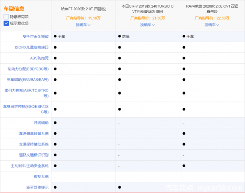Screen dimensions: 245x193
Task: Open the 制动力分配(EBD/CBC等) label
Action: 28,69
